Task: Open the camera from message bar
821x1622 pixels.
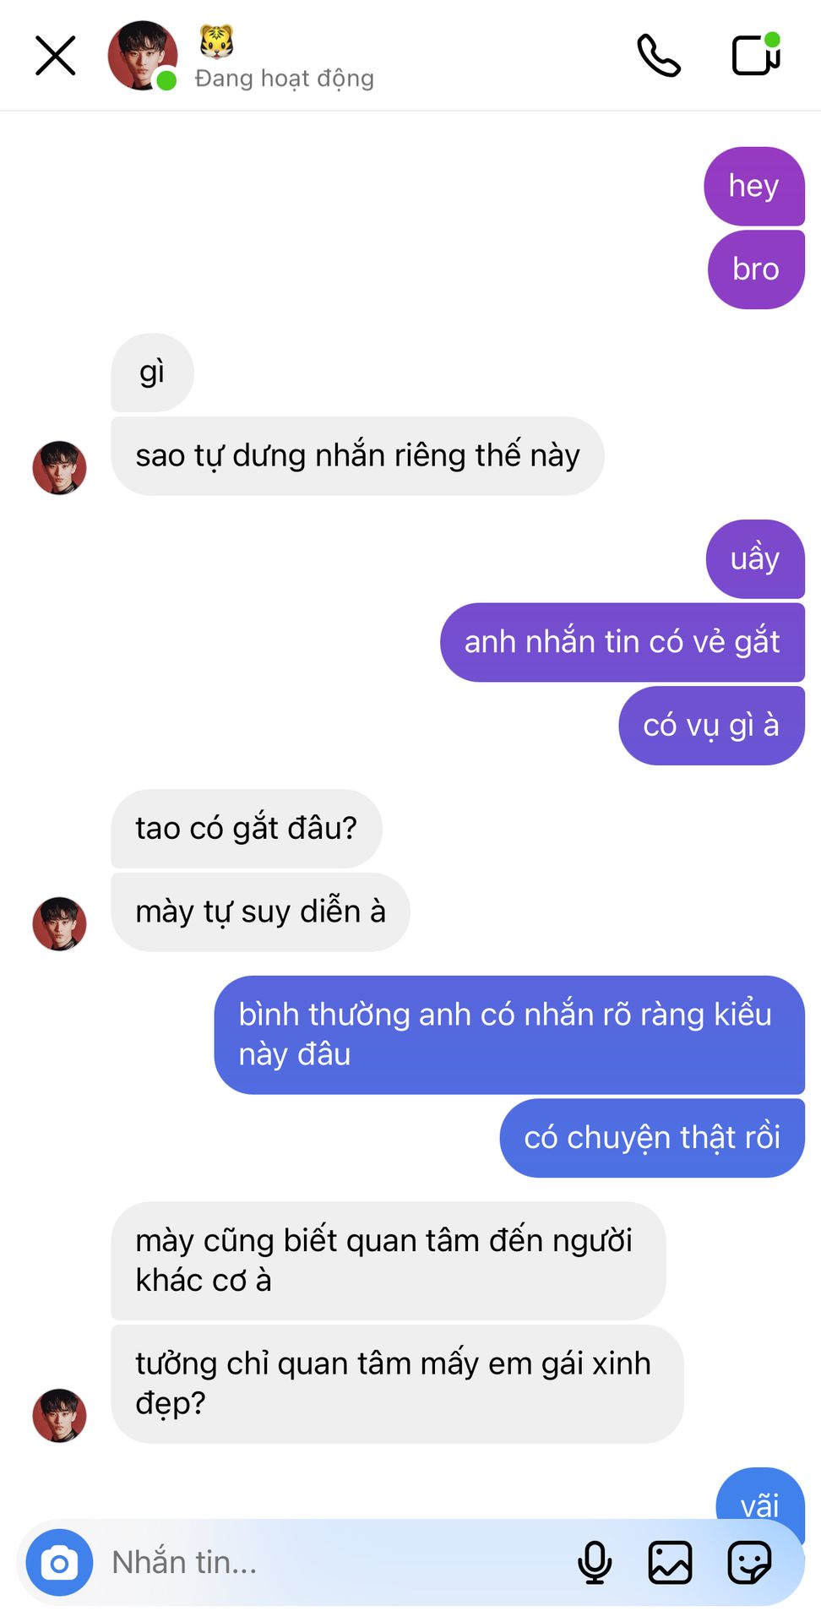Action: pos(59,1563)
